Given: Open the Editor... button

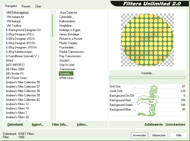Looking at the screenshot, I should 82,124.
